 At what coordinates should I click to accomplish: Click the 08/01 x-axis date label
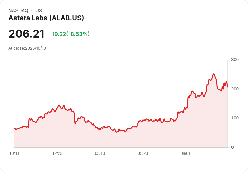pos(186,153)
